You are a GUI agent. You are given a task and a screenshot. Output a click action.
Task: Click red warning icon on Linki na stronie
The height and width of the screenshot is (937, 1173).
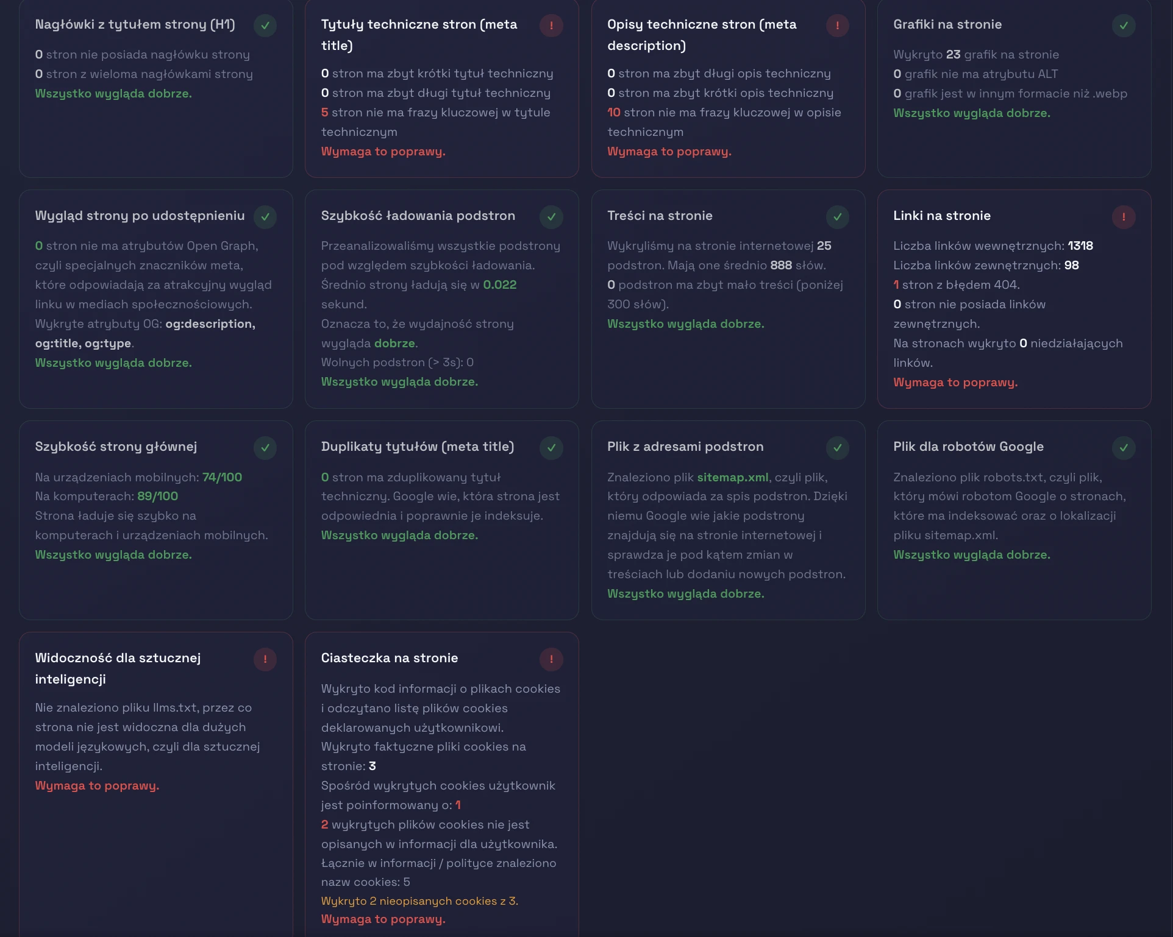[1123, 217]
